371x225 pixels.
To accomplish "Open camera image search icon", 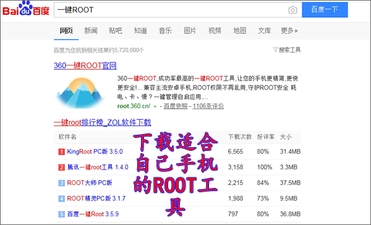I will [292, 10].
